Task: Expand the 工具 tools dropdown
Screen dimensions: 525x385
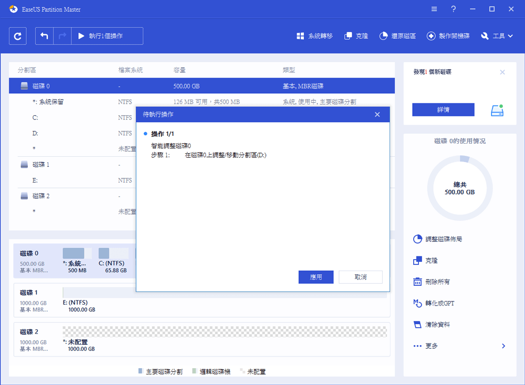Action: (x=497, y=36)
